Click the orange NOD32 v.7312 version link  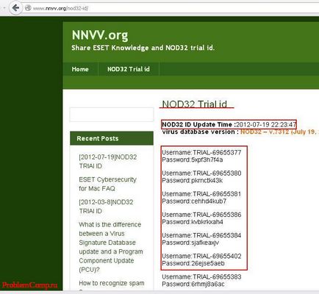click(279, 132)
